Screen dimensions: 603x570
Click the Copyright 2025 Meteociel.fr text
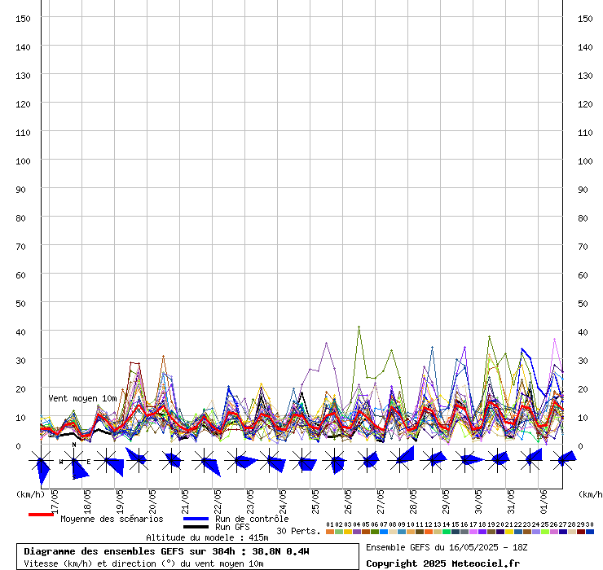tap(442, 563)
